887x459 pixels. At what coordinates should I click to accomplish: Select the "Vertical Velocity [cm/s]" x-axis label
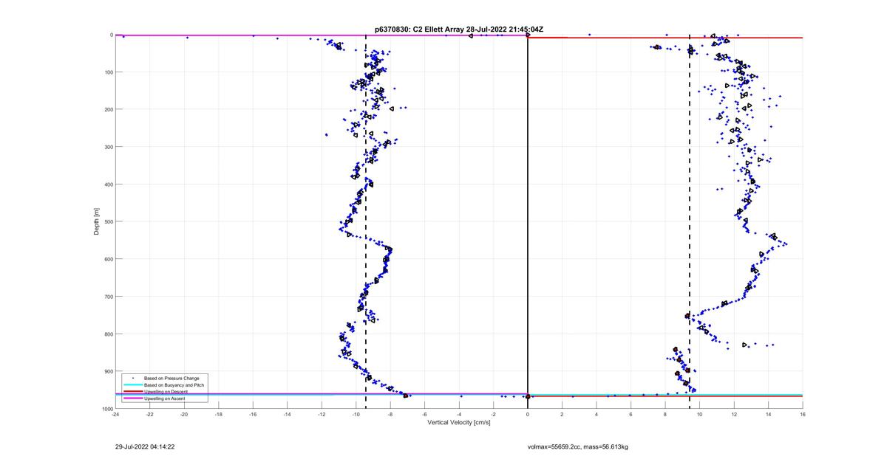tap(459, 423)
